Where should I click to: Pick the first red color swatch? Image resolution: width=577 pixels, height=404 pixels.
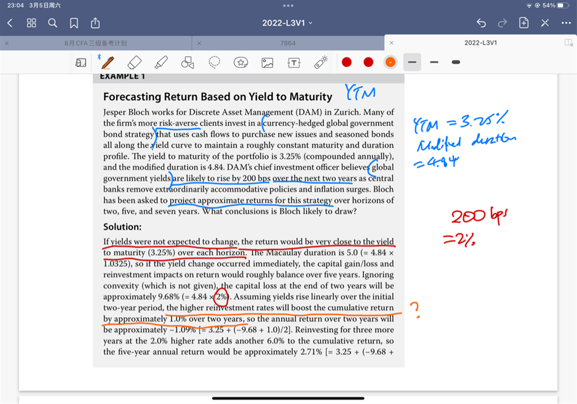click(347, 62)
